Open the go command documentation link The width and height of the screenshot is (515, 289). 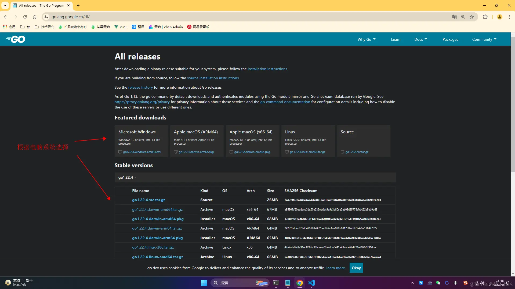285,102
